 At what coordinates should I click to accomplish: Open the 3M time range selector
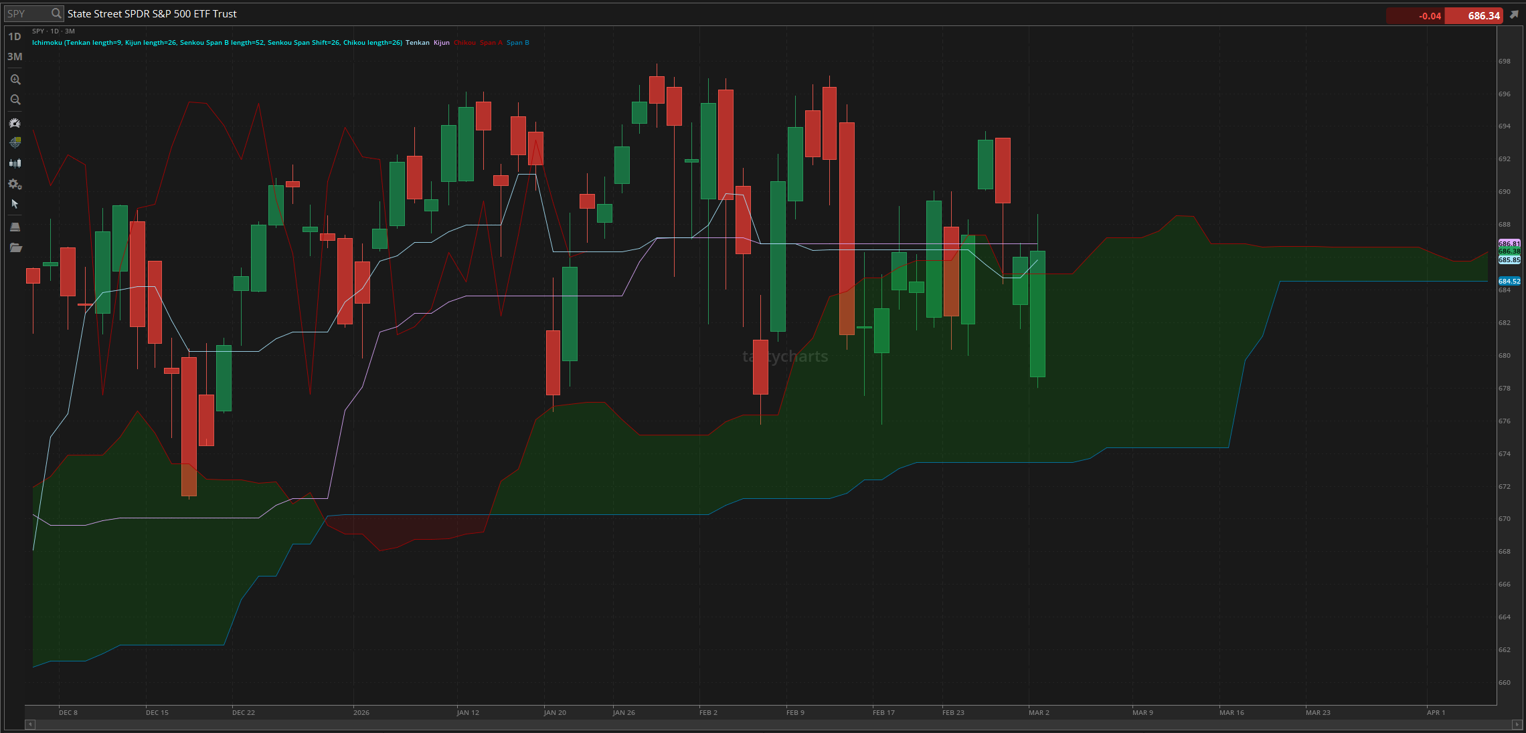[x=15, y=57]
